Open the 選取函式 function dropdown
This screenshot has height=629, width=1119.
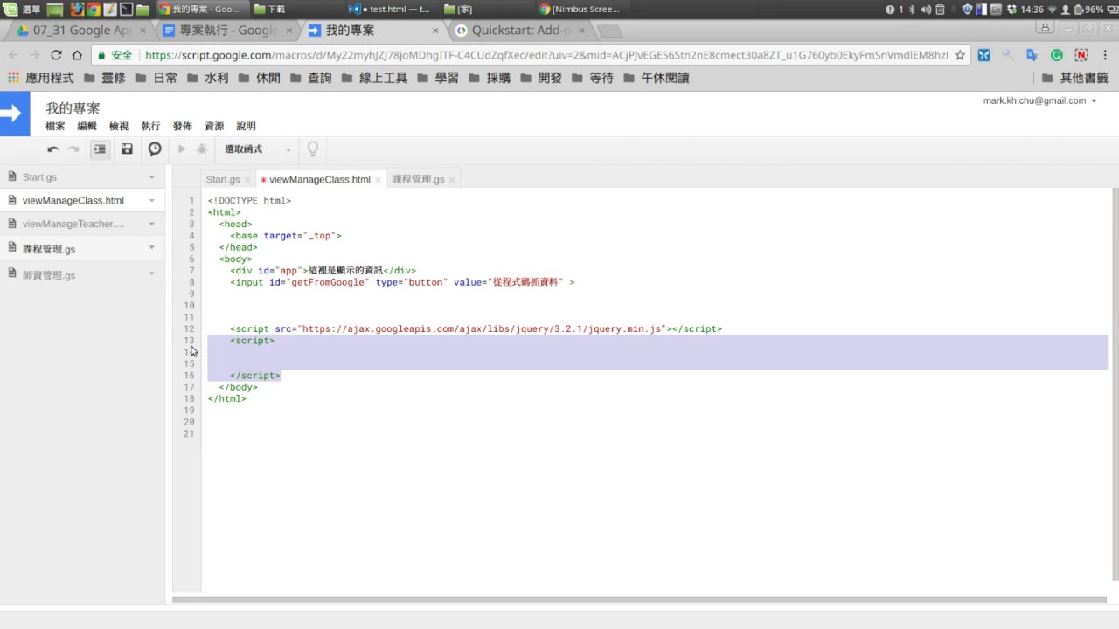[257, 149]
